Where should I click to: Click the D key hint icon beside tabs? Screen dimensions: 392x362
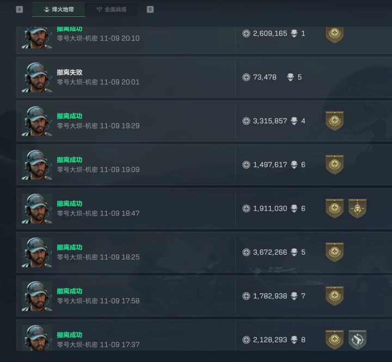pyautogui.click(x=150, y=9)
